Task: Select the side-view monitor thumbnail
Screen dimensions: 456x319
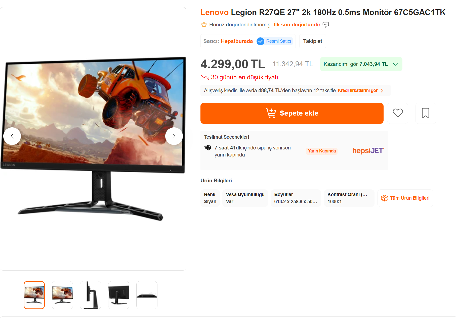Action: tap(91, 295)
